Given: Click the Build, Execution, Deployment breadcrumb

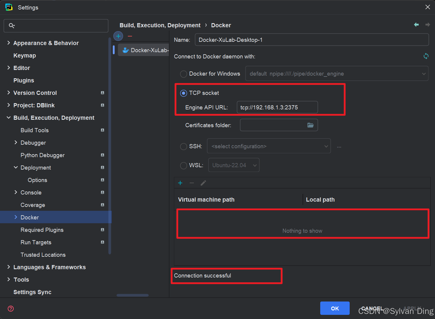Looking at the screenshot, I should pyautogui.click(x=160, y=25).
